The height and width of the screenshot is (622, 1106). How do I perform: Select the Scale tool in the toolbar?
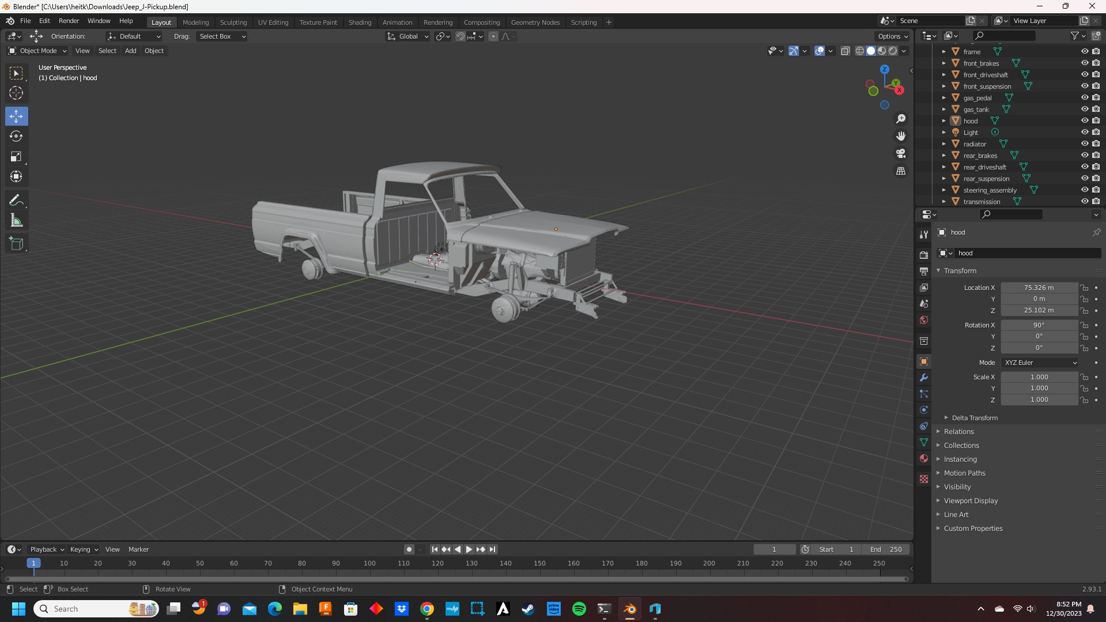(x=16, y=157)
